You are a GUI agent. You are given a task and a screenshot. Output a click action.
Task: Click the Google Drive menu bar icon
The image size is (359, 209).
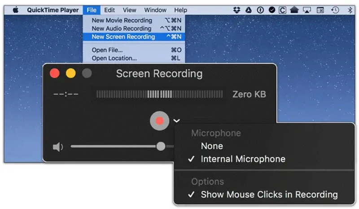(x=249, y=10)
